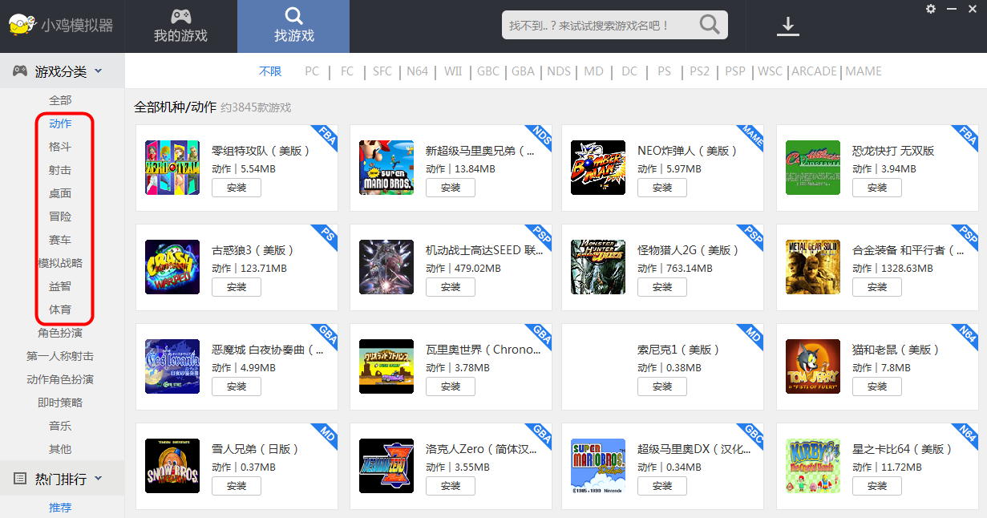Collapse the 游戏分类 section arrow

point(99,71)
